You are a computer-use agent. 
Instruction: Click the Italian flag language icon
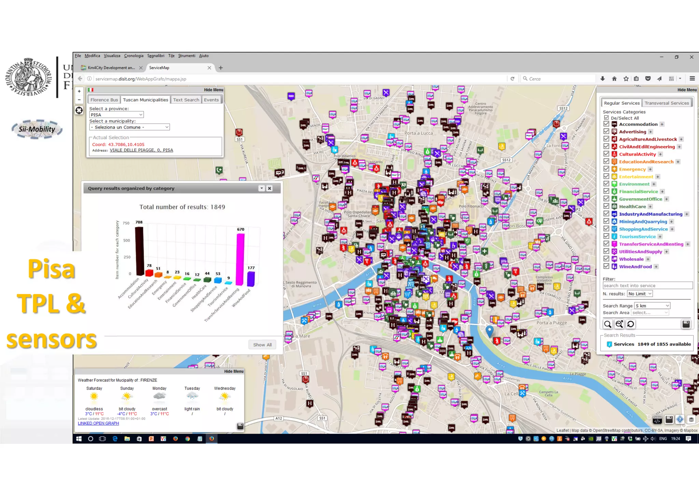(91, 90)
